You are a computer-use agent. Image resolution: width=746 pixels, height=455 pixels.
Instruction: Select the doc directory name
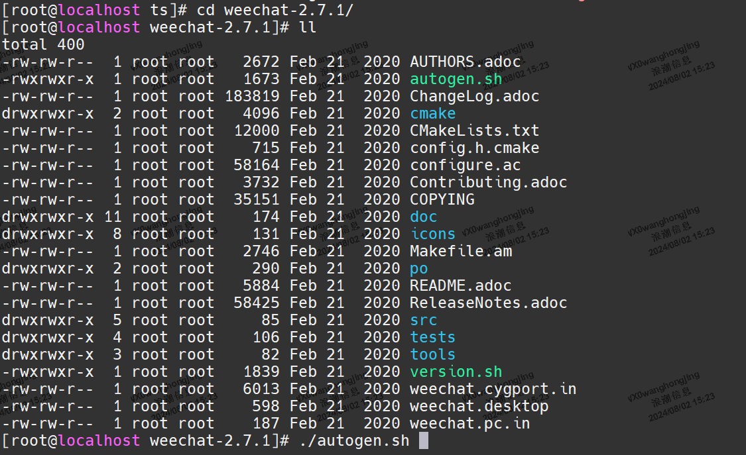coord(422,216)
